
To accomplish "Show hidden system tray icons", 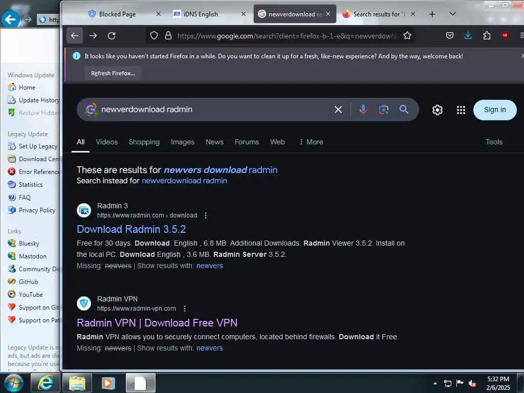I will point(435,383).
